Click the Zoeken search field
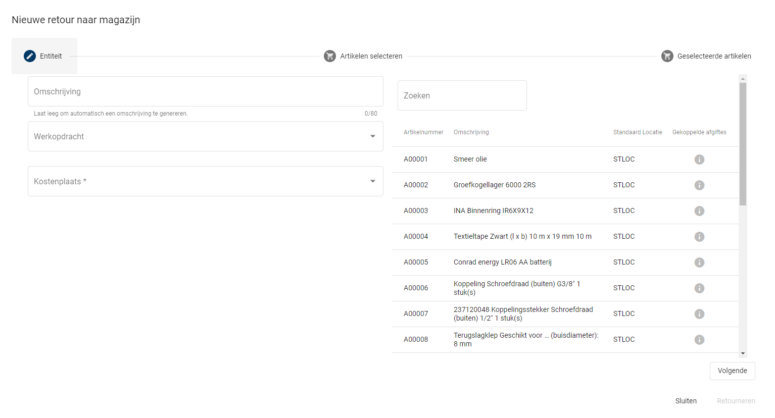This screenshot has width=775, height=418. click(x=462, y=95)
